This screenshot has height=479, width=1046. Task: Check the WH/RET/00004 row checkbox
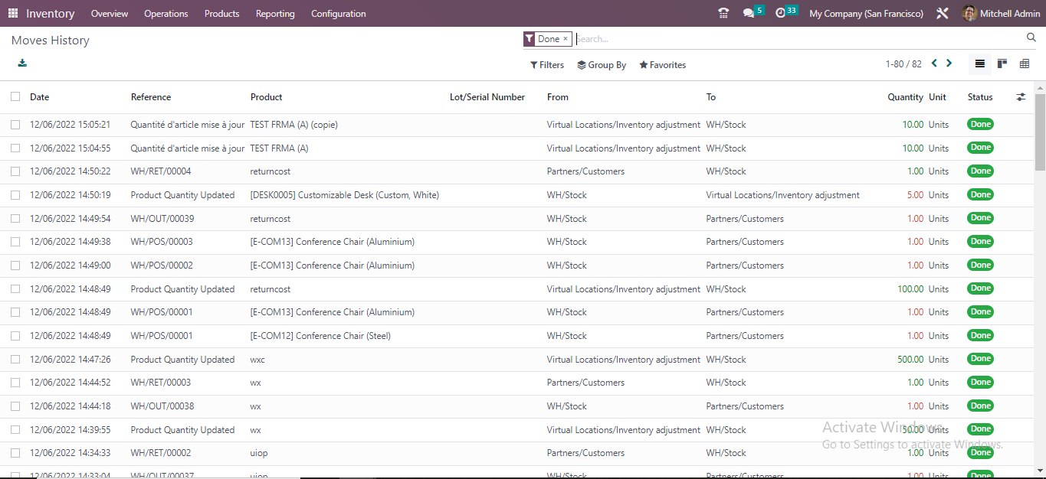point(14,171)
